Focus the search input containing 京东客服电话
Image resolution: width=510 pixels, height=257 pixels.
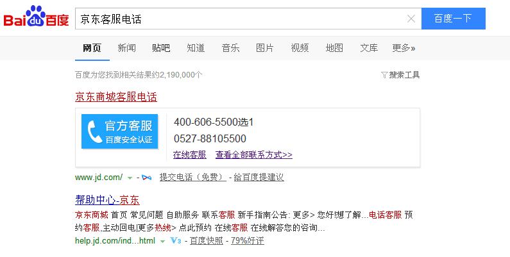[x=237, y=19]
